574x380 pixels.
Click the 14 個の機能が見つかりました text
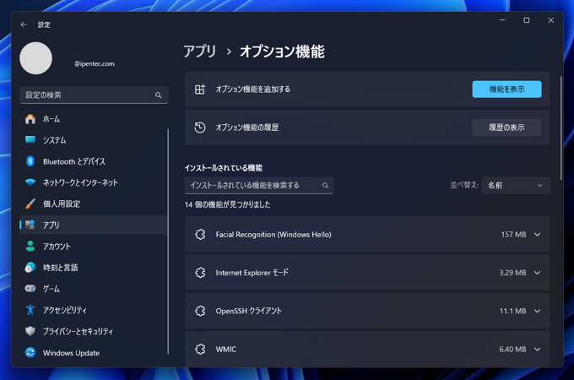227,204
